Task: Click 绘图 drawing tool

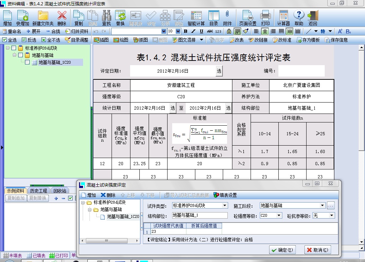Action: pos(121,40)
